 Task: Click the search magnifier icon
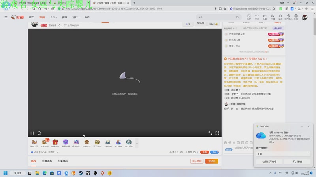point(237,17)
